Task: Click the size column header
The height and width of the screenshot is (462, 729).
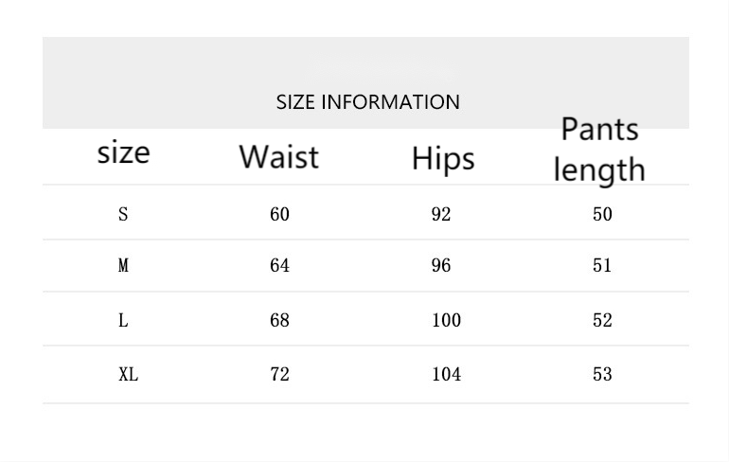Action: coord(123,152)
